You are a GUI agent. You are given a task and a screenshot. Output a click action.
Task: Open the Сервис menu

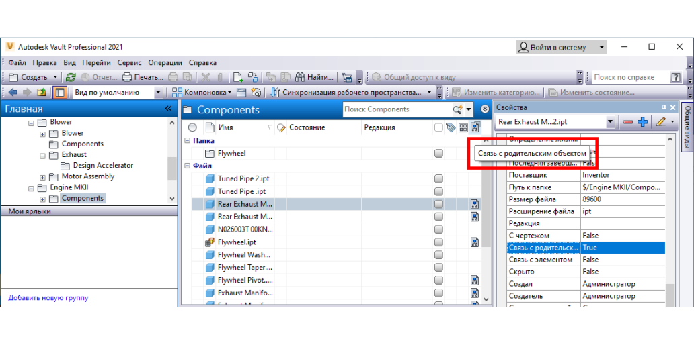click(x=129, y=62)
